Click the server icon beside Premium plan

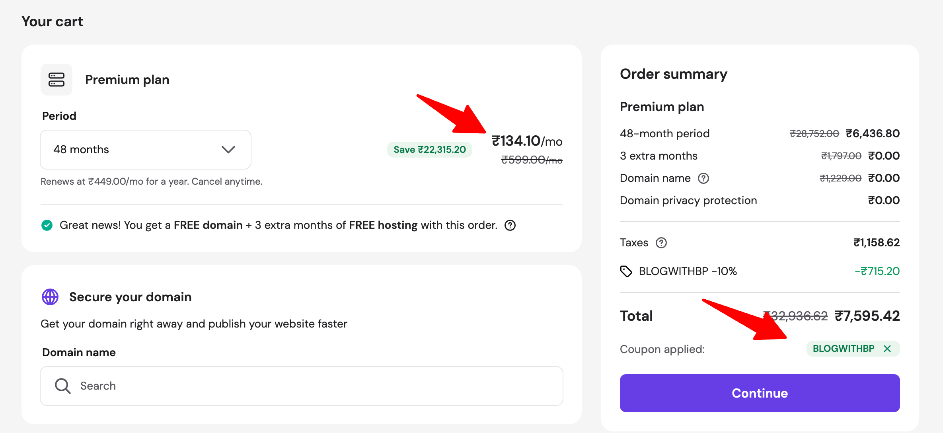(x=56, y=80)
